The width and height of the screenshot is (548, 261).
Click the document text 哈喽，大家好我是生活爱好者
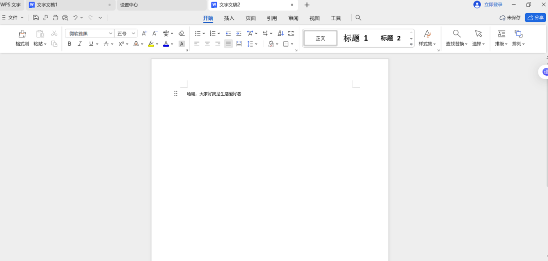[214, 94]
